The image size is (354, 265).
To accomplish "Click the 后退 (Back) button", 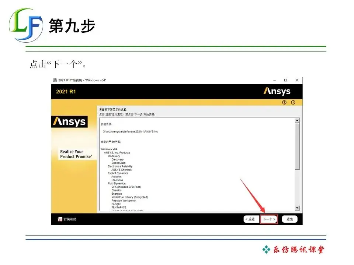I will pyautogui.click(x=251, y=219).
